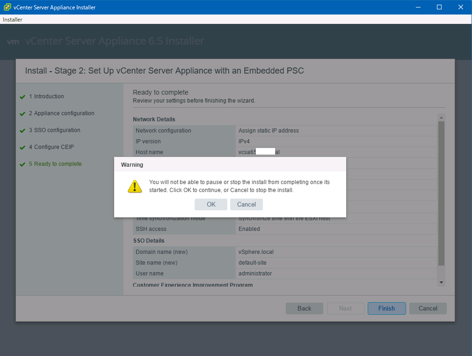
Task: Open the Installer menu
Action: coord(12,20)
